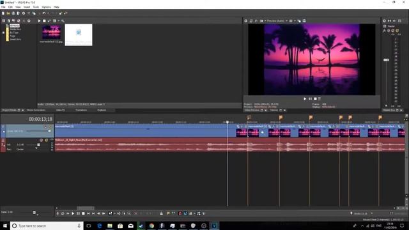409x230 pixels.
Task: Create a new project from main toolbar
Action: click(x=3, y=13)
